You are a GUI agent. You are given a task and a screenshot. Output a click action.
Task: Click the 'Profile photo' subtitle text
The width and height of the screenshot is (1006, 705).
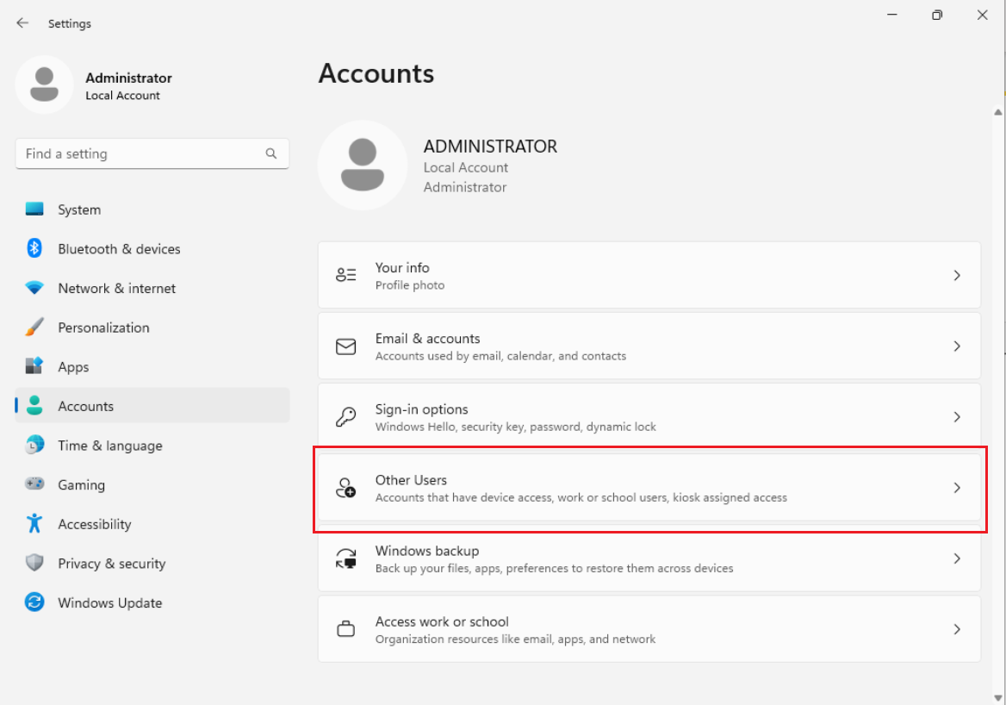coord(409,285)
